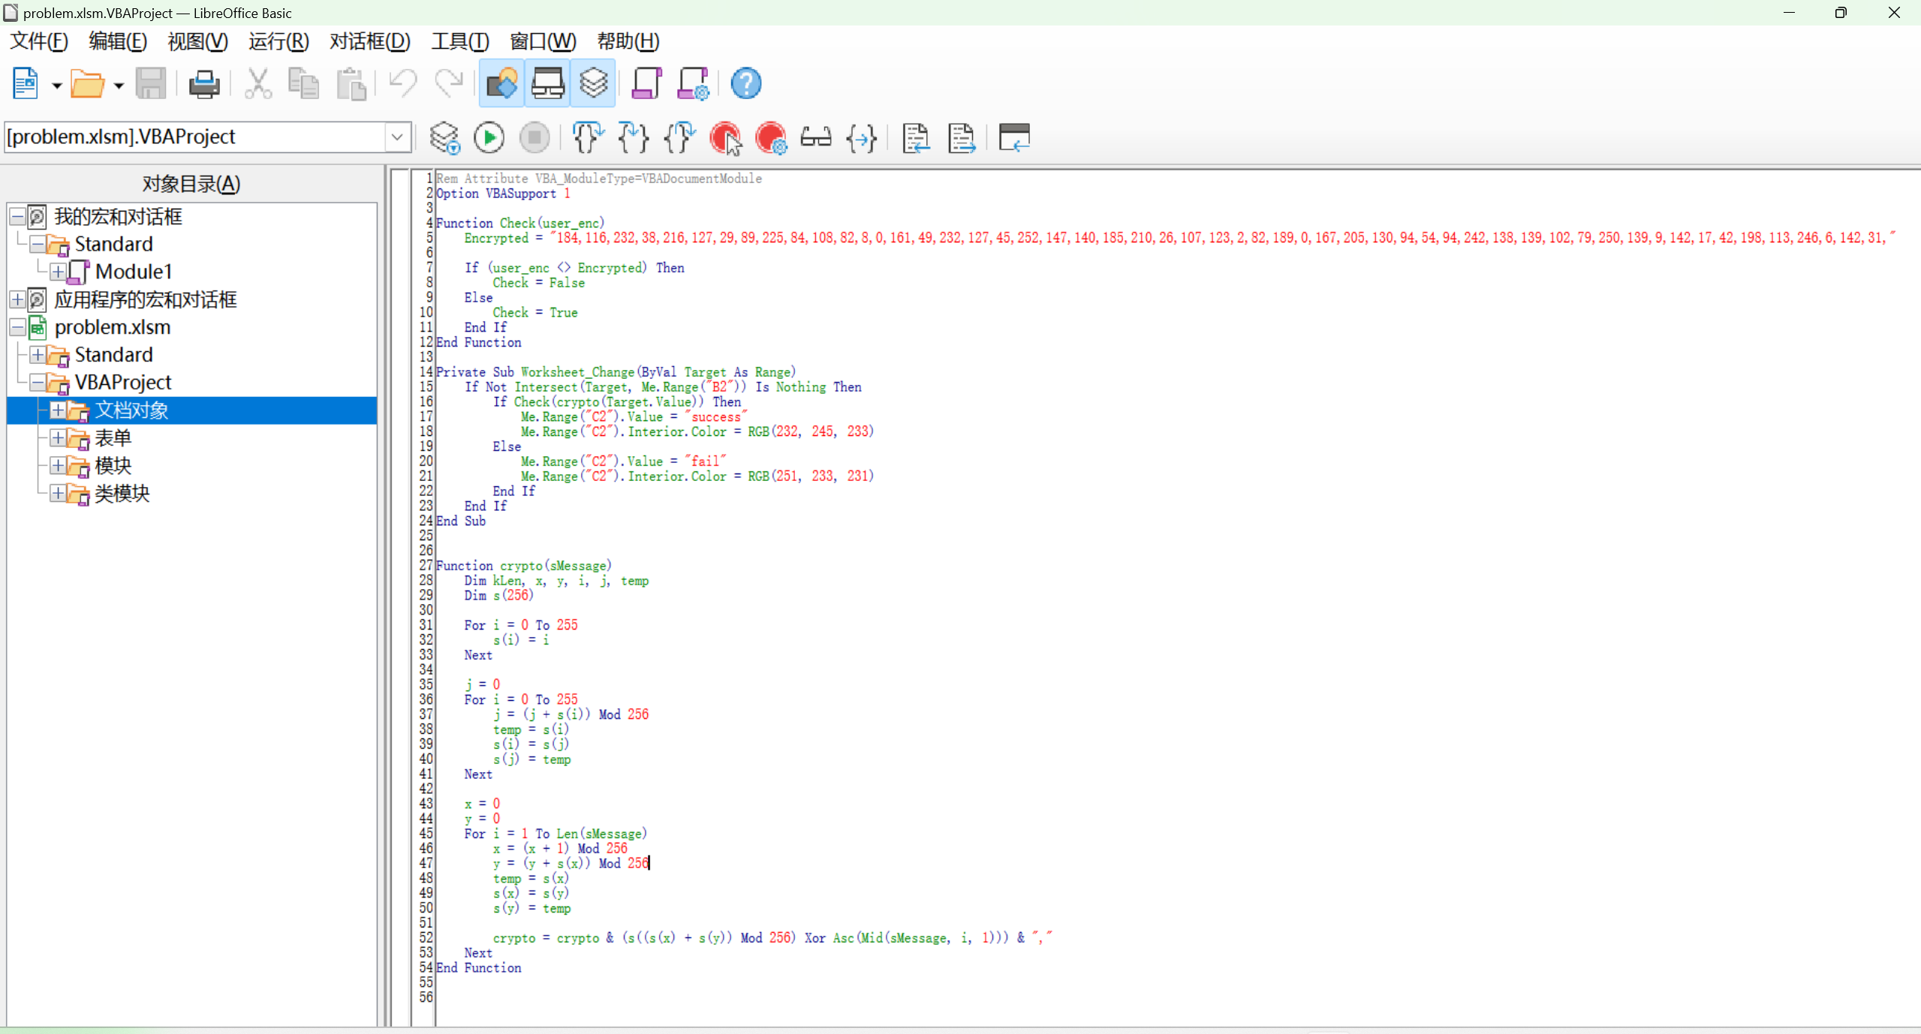Open the 视图(V) menu

[x=197, y=41]
